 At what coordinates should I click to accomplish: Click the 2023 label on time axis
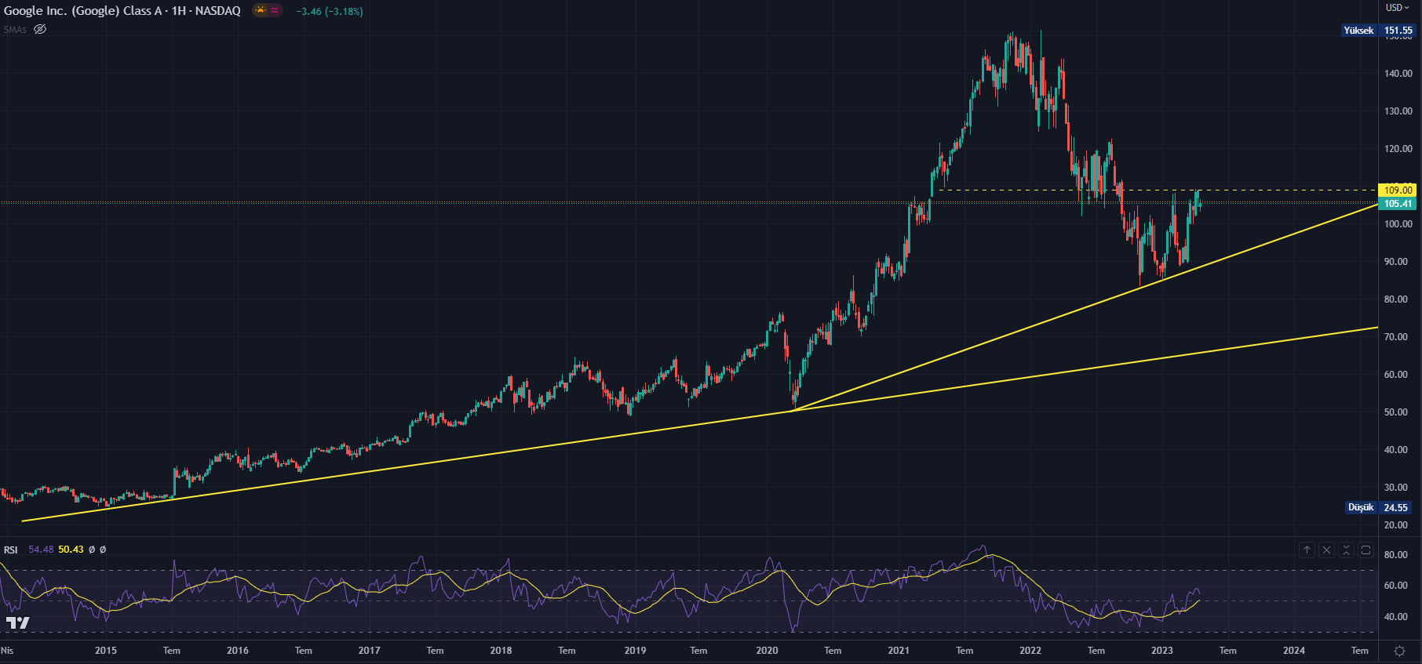point(1162,651)
